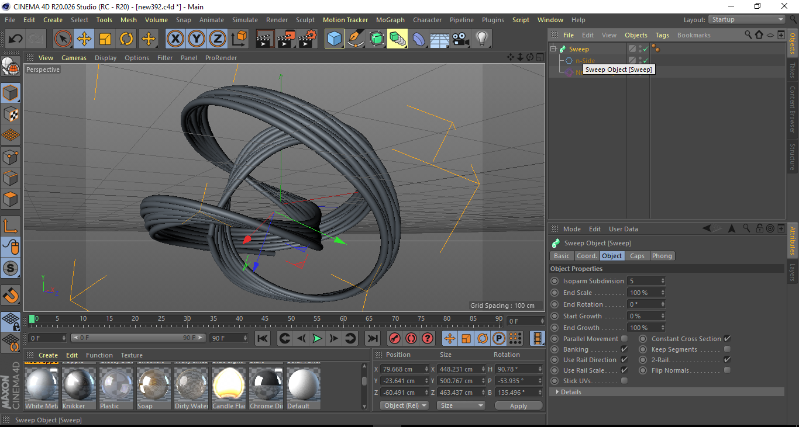Open the MoGraph menu
The height and width of the screenshot is (427, 799).
click(x=390, y=20)
